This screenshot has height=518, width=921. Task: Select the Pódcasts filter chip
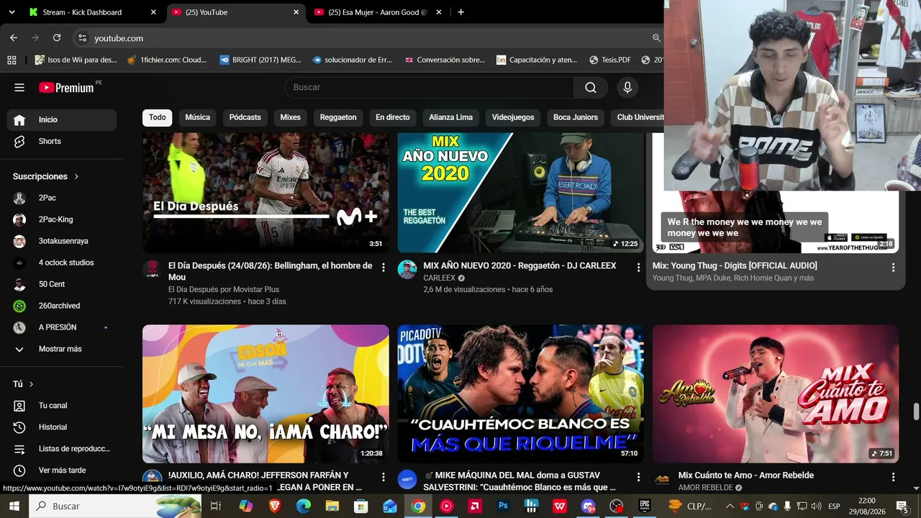tap(245, 117)
